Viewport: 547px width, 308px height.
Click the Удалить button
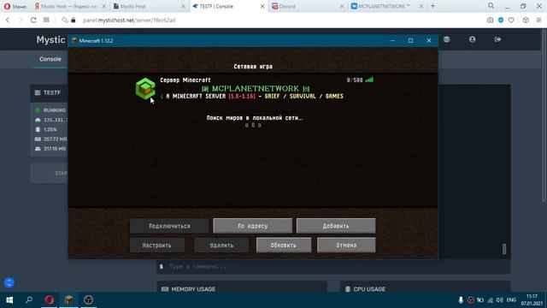(x=221, y=246)
